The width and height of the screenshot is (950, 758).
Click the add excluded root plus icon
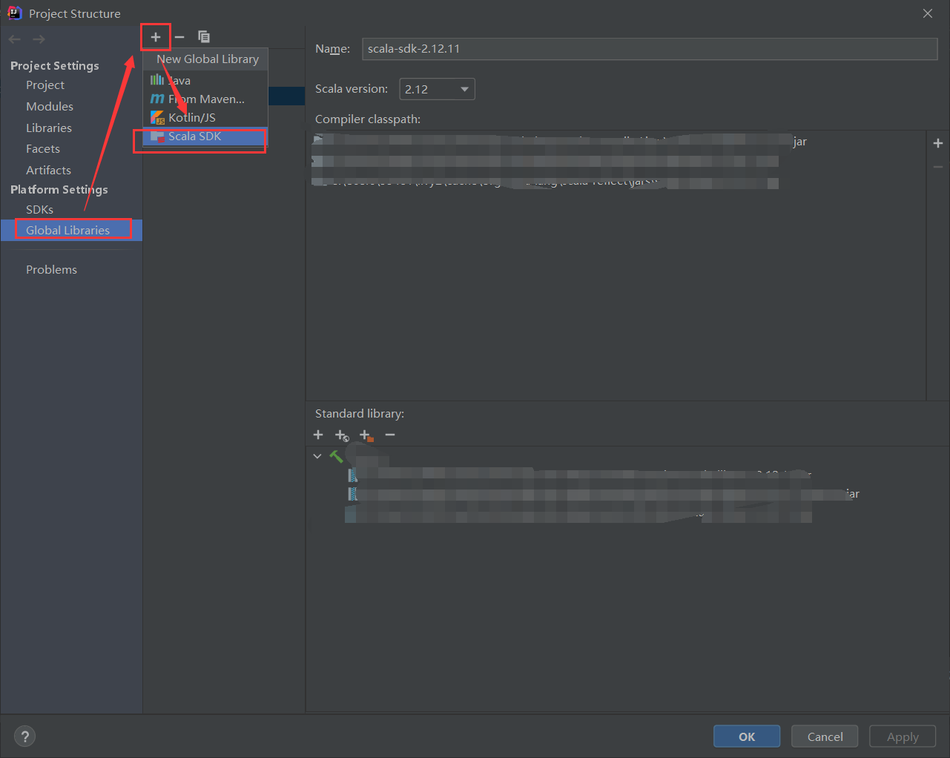click(366, 435)
